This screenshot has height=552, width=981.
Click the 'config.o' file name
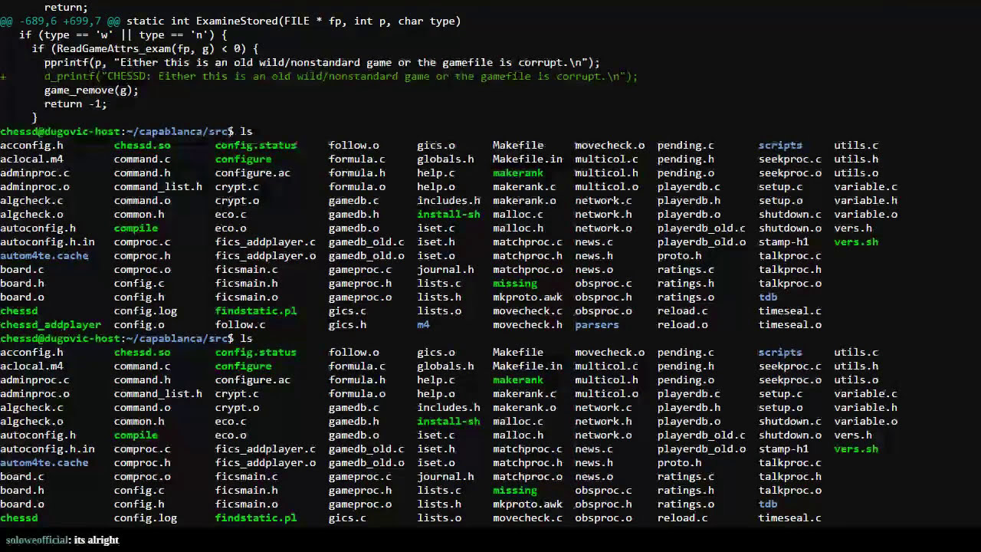[x=139, y=324]
